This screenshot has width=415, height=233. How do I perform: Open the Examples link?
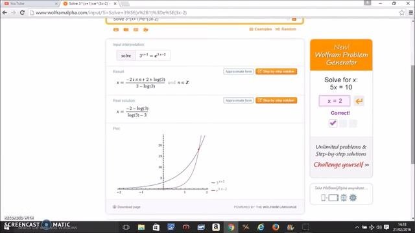(x=261, y=29)
